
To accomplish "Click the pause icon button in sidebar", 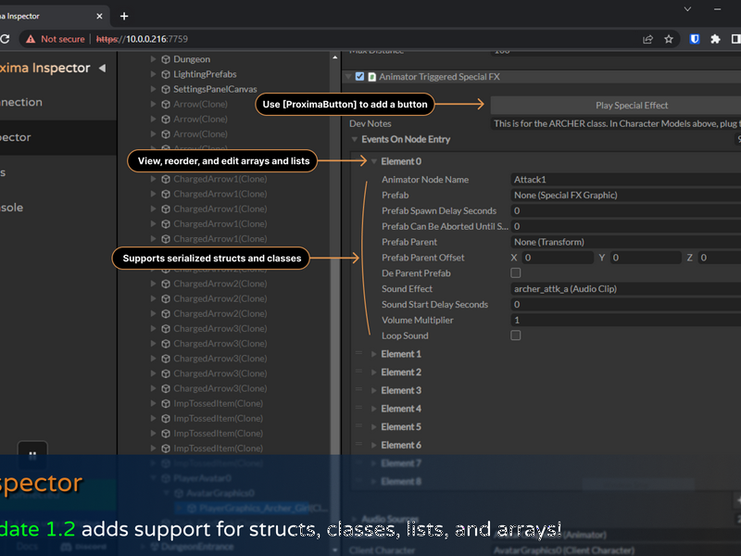I will 32,454.
